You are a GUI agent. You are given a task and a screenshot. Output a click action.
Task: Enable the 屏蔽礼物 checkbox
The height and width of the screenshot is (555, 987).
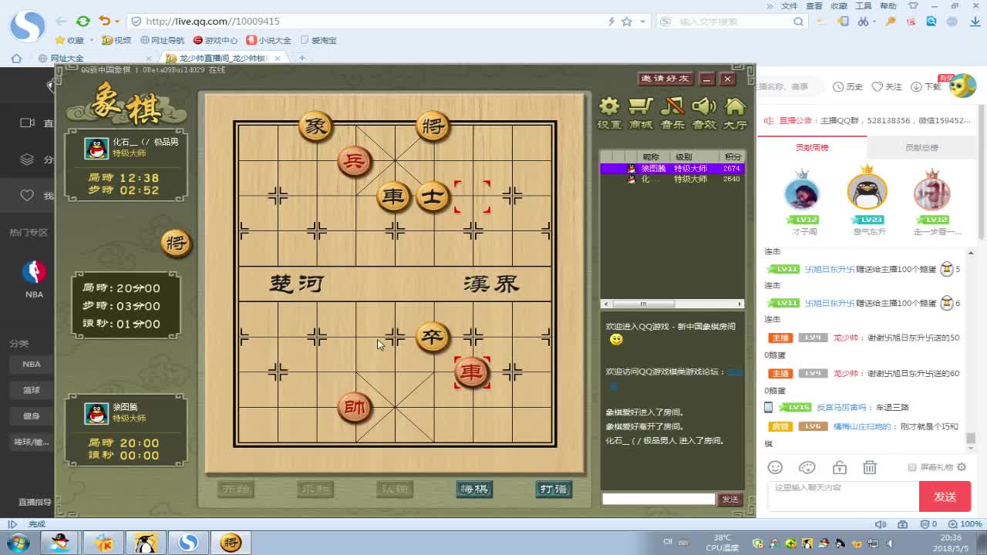click(912, 467)
